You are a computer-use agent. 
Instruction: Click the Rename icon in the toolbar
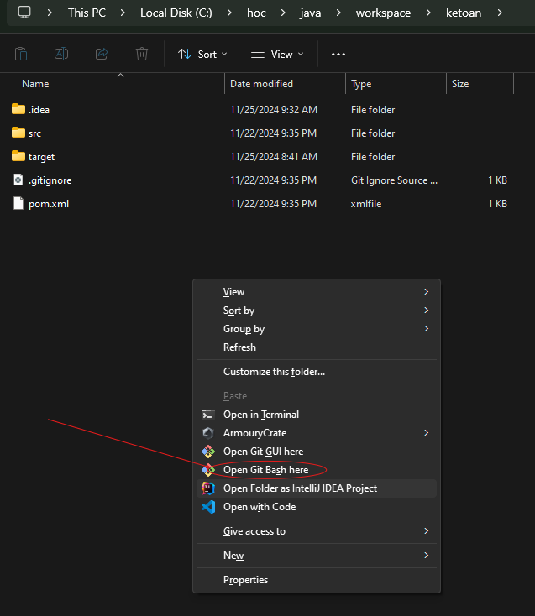[61, 54]
